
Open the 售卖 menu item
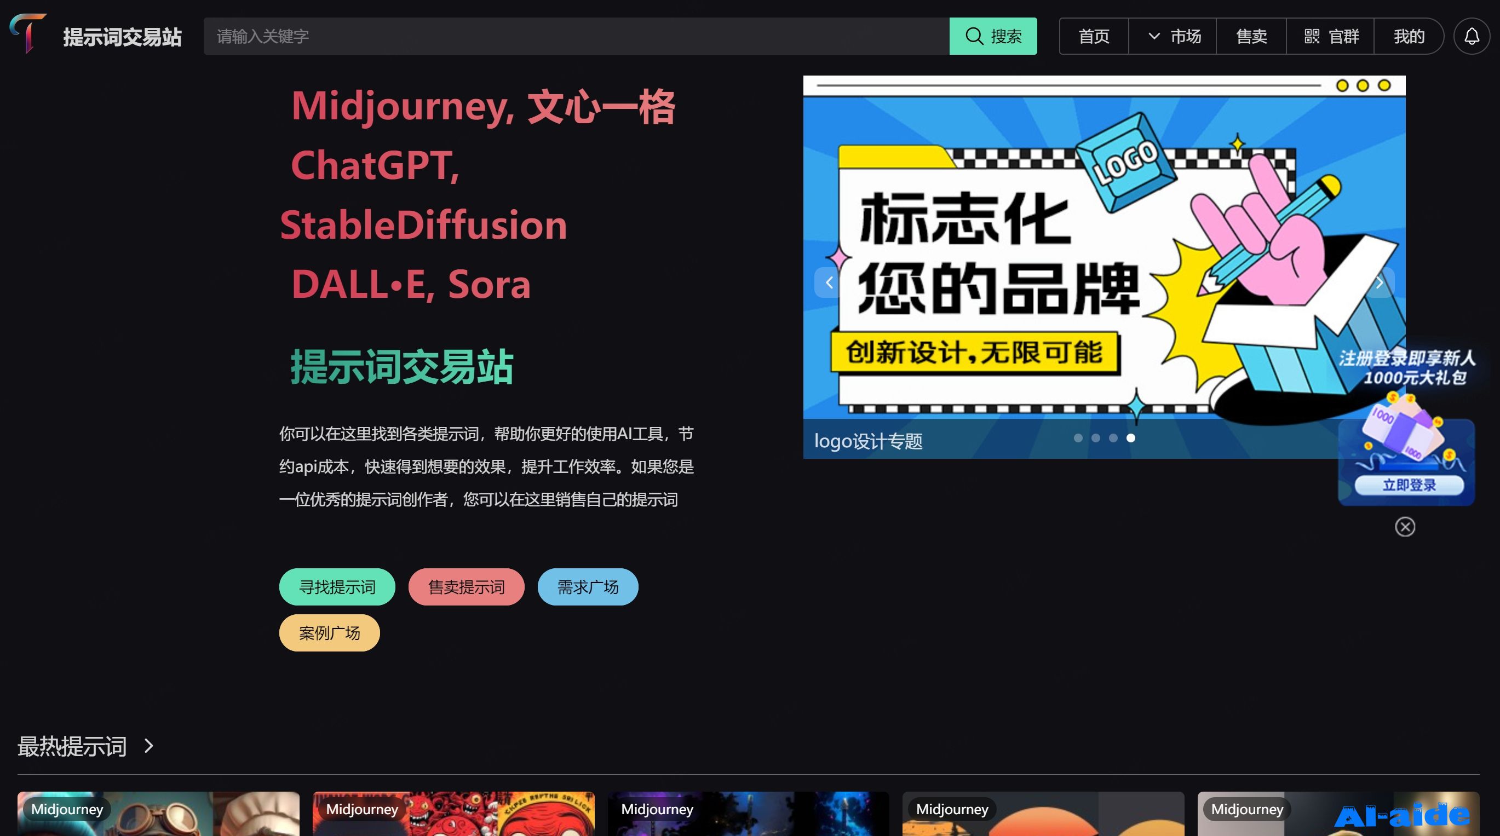[1251, 36]
